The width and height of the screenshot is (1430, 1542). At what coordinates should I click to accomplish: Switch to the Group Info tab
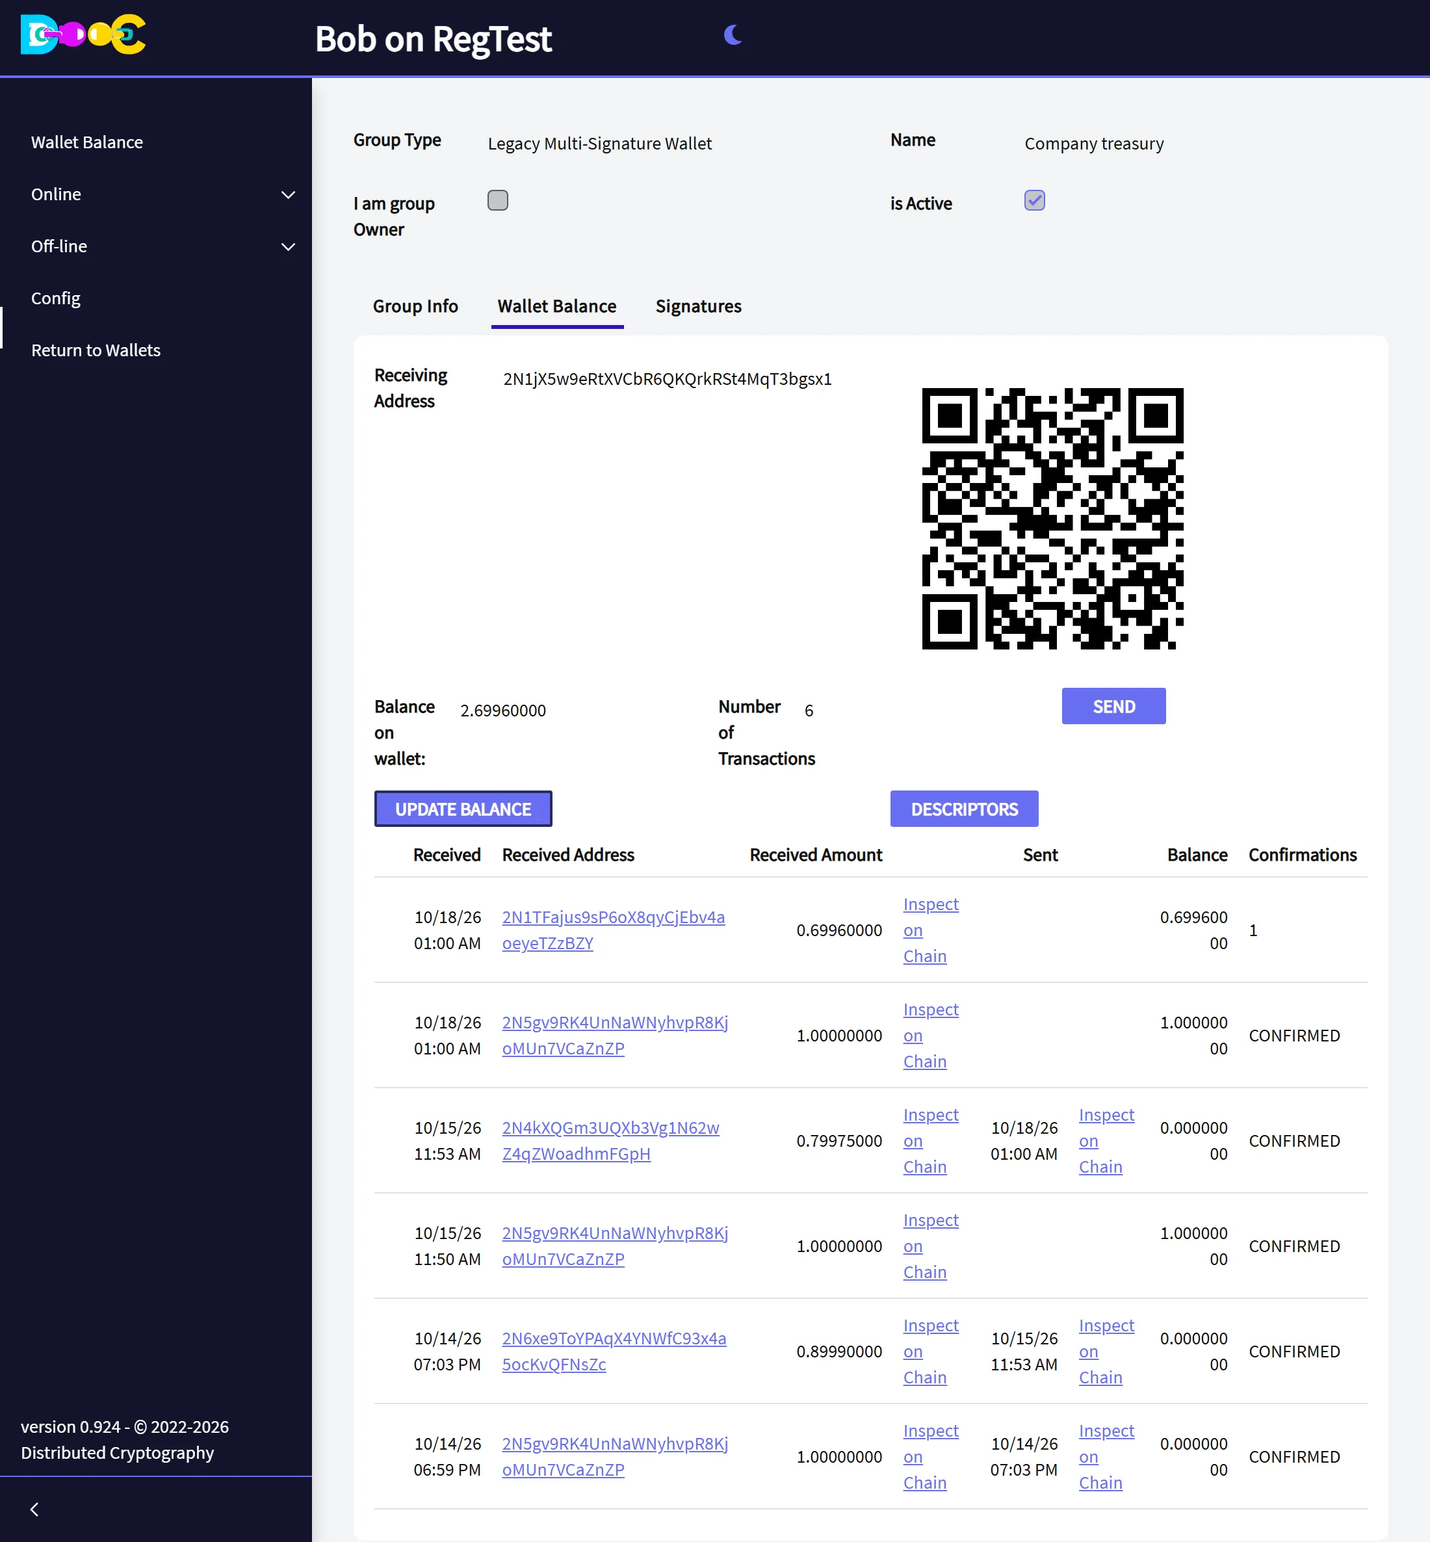[x=415, y=306]
